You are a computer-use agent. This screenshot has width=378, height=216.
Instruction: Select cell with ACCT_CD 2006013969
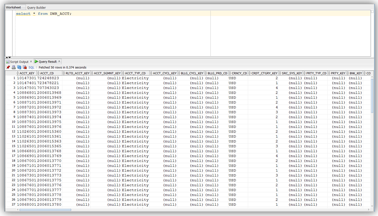click(x=49, y=98)
